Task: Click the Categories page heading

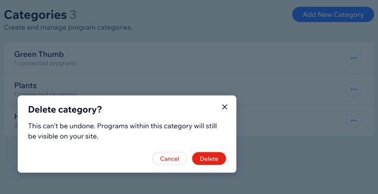Action: (36, 15)
